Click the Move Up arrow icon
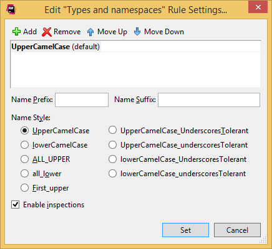The image size is (272, 249). click(x=90, y=32)
